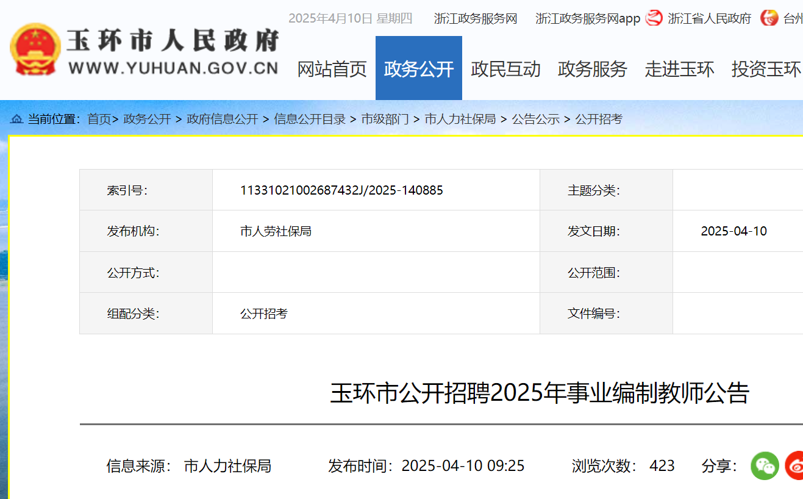Go to 政务服务 navigation tab
This screenshot has width=803, height=499.
[x=592, y=69]
